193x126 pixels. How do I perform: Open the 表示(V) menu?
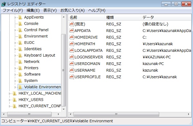click(x=50, y=11)
